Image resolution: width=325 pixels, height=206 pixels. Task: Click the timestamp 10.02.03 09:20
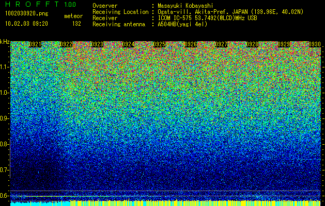tap(26, 24)
